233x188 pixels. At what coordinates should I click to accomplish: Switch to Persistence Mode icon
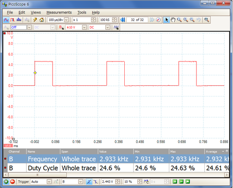click(x=13, y=20)
